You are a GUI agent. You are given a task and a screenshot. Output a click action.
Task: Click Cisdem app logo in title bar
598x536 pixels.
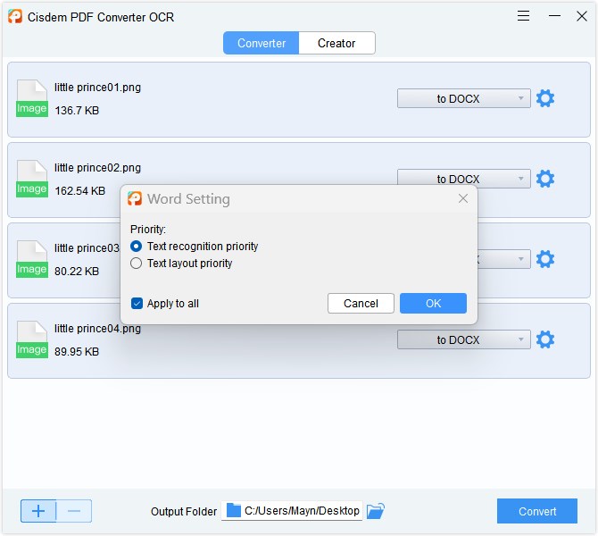pyautogui.click(x=15, y=16)
